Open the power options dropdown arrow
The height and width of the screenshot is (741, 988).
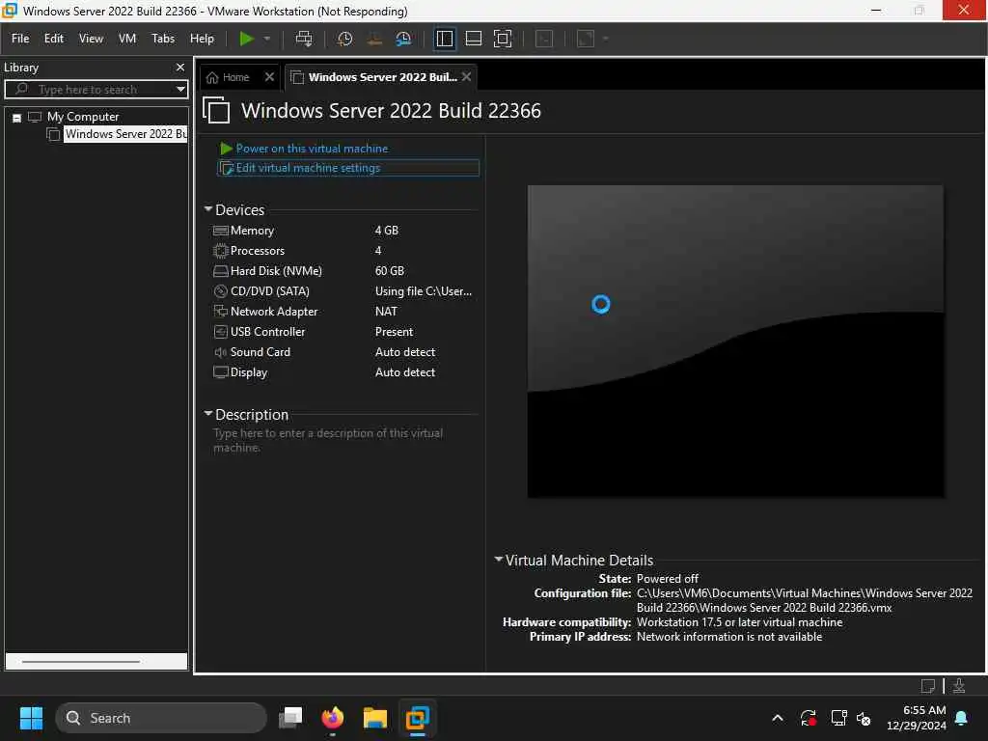(x=267, y=39)
